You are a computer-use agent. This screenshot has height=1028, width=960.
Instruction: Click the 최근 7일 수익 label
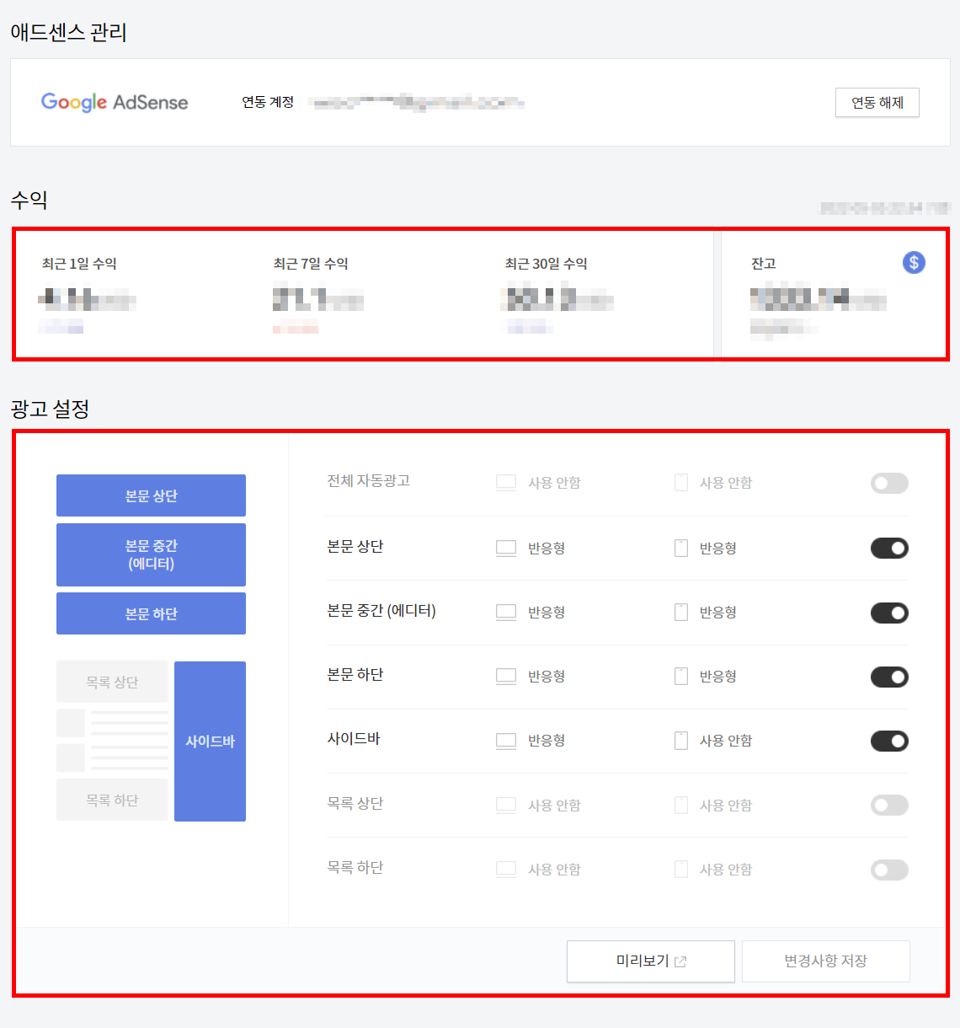[x=311, y=264]
